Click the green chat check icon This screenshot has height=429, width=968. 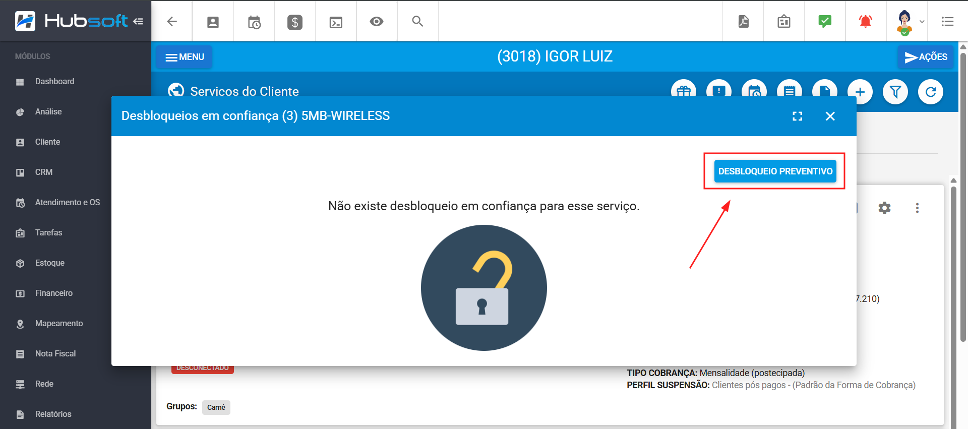coord(825,21)
